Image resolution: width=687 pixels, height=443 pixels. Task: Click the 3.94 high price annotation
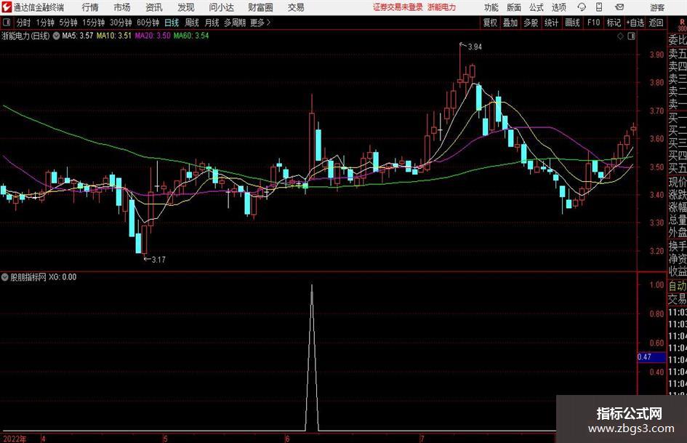click(x=475, y=47)
